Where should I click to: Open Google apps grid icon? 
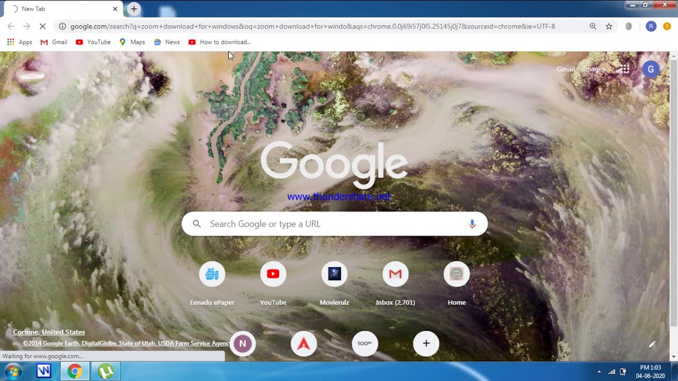(x=626, y=69)
